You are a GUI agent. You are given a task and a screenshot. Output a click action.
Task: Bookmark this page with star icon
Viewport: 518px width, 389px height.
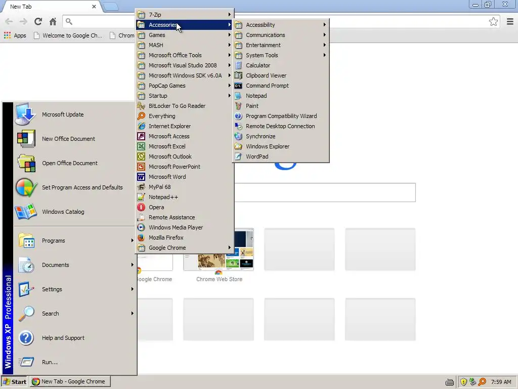click(x=493, y=21)
